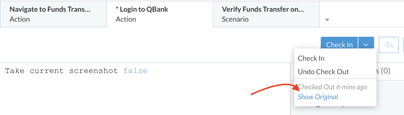Screen dimensions: 404x115
Task: Select the * Login to QBank tab
Action: pyautogui.click(x=160, y=14)
